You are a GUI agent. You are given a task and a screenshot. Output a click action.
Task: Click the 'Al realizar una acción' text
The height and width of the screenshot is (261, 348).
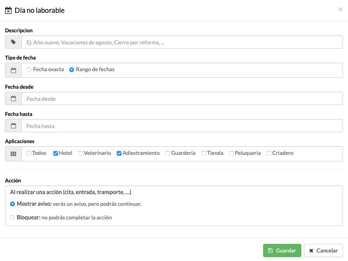pyautogui.click(x=70, y=192)
